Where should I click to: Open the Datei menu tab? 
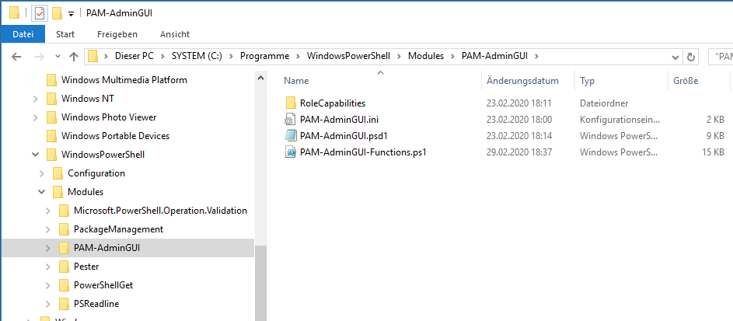[x=23, y=34]
